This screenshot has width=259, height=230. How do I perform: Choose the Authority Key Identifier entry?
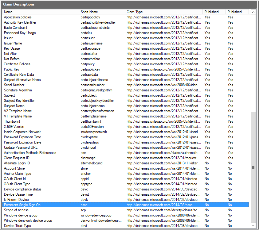[x=20, y=22]
